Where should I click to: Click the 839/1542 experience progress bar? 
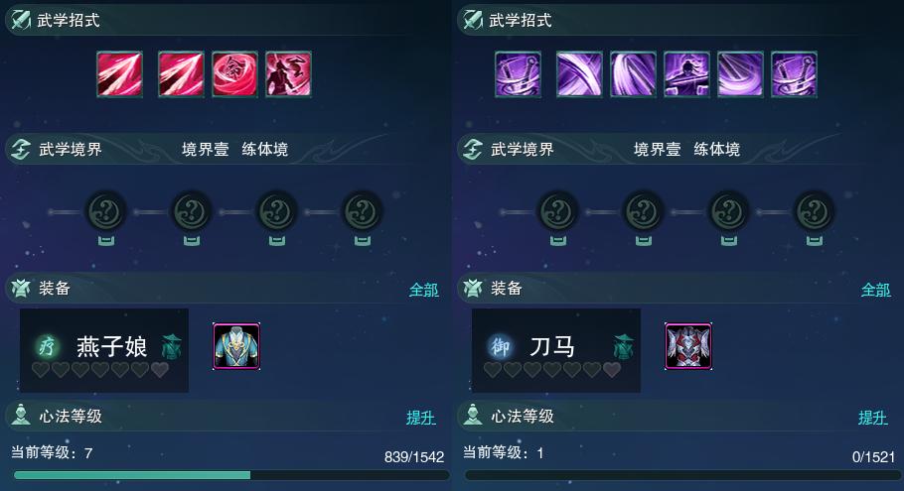tap(231, 475)
